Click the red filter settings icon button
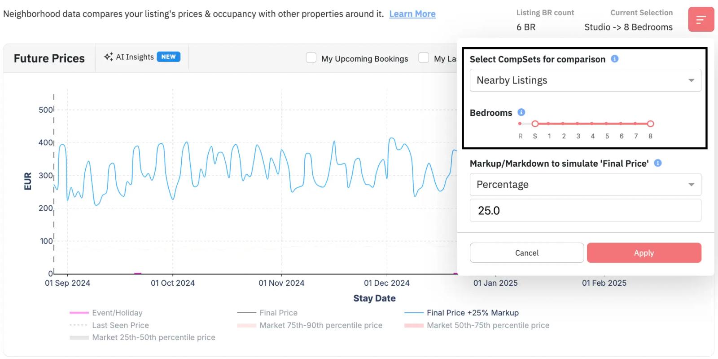Viewport: 718px width, 359px height. (701, 19)
